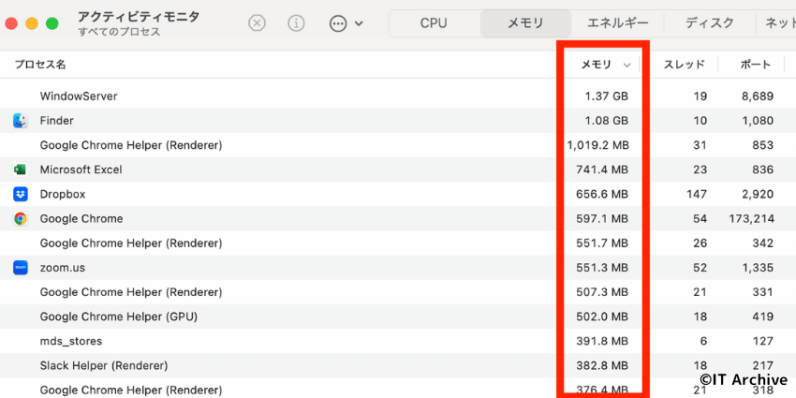Click the 502.0 MB memory value
Image resolution: width=796 pixels, height=398 pixels.
tap(602, 317)
